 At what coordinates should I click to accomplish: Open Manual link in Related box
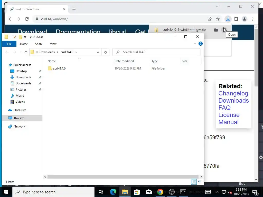tap(228, 122)
